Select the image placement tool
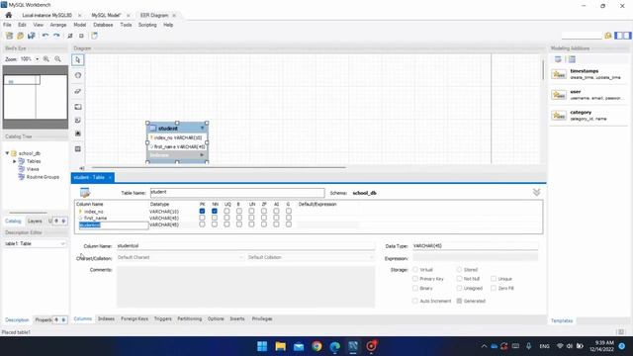Viewport: 633px width, 356px height. coord(78,133)
